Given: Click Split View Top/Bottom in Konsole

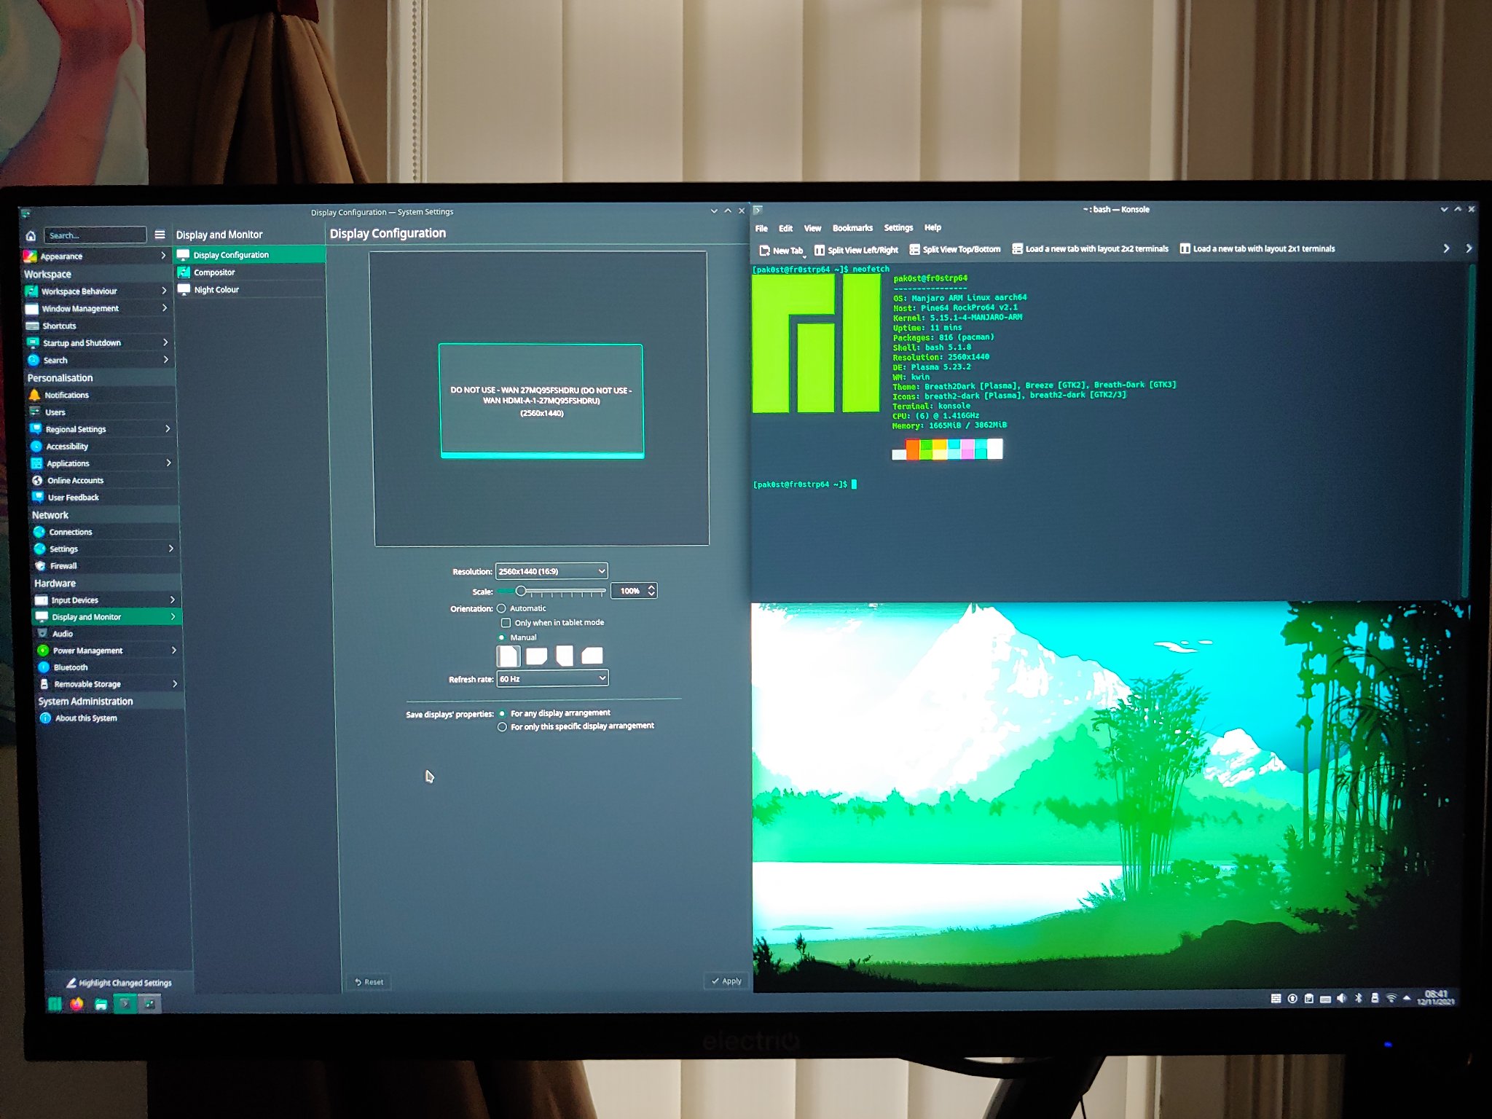Looking at the screenshot, I should 955,250.
